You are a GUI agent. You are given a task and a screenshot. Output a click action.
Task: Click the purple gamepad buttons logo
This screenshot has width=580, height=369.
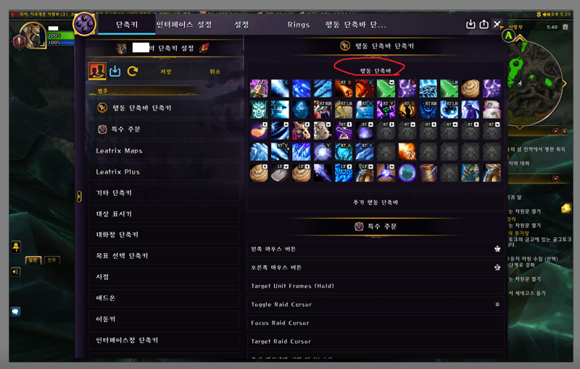pos(85,24)
